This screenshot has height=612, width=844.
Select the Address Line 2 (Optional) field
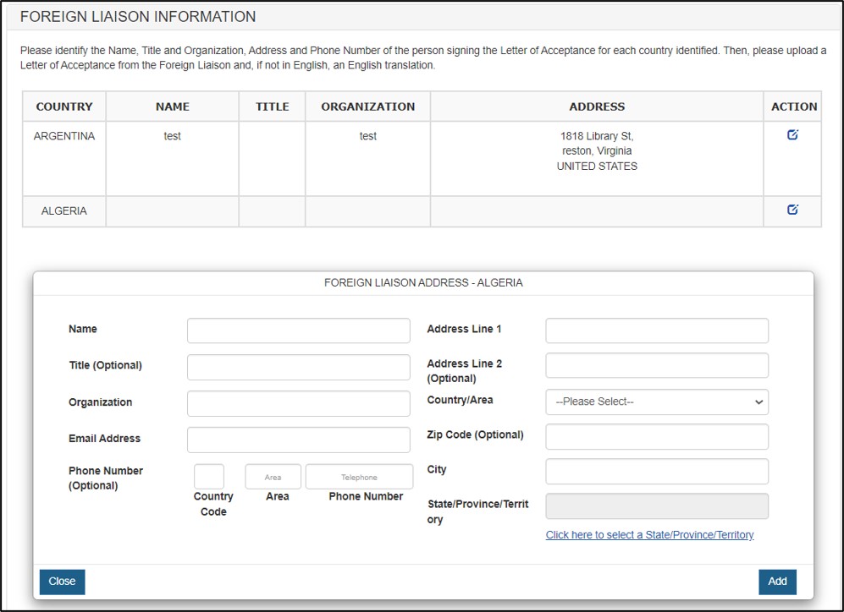pyautogui.click(x=657, y=365)
